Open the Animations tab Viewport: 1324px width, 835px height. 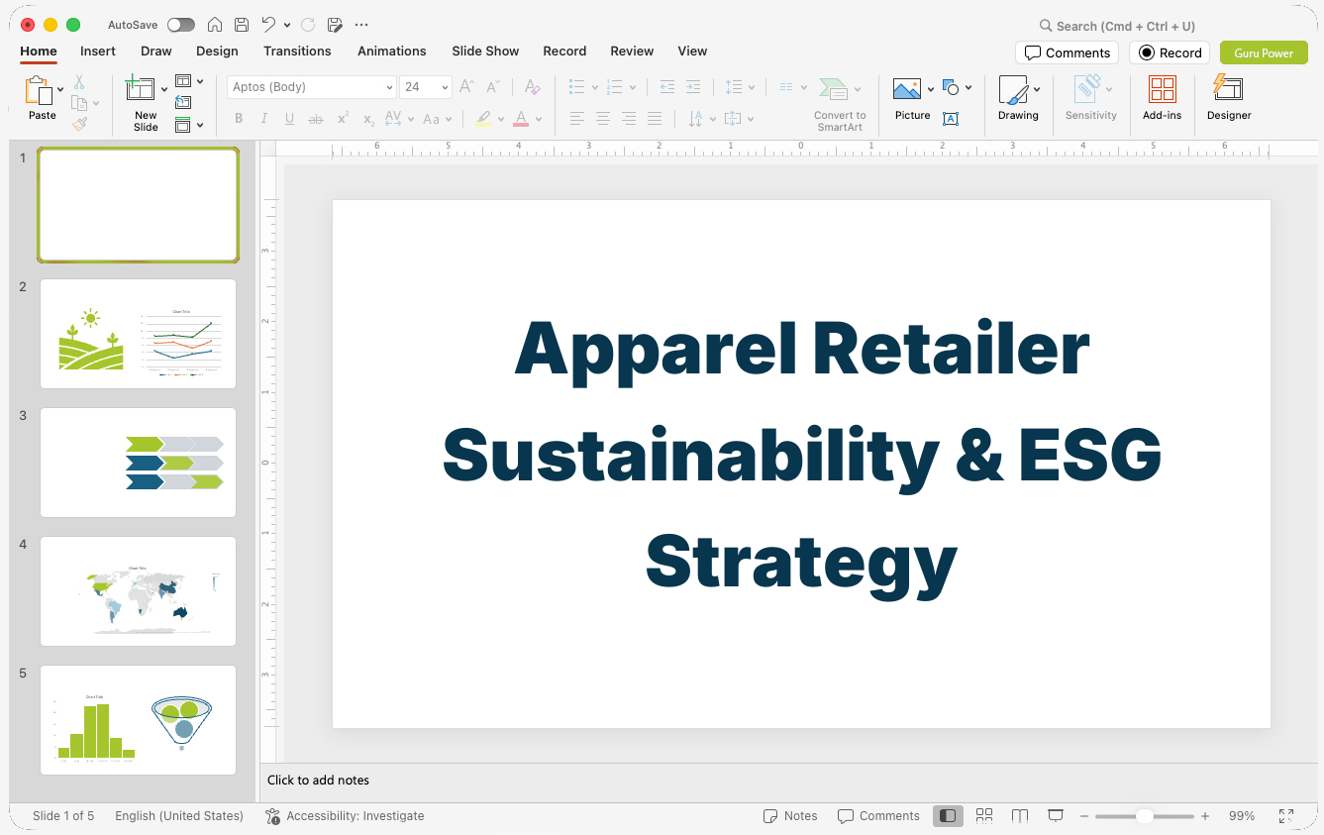[392, 51]
